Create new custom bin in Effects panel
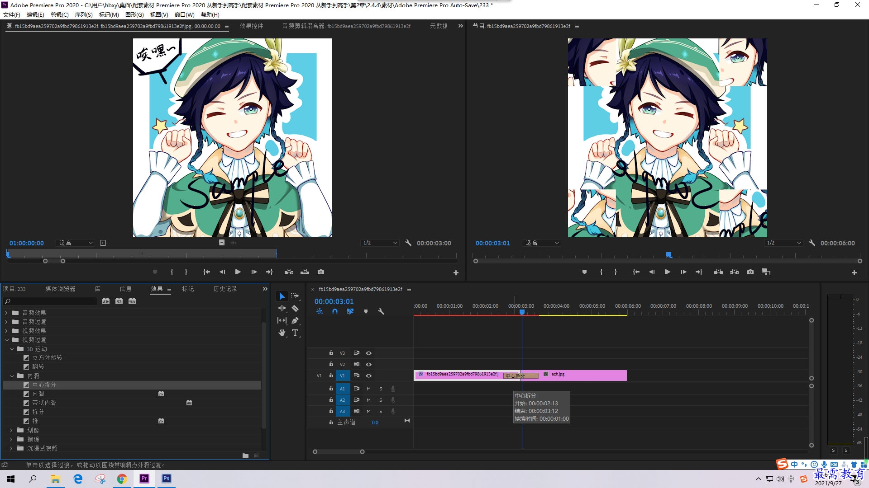The height and width of the screenshot is (488, 869). tap(245, 455)
